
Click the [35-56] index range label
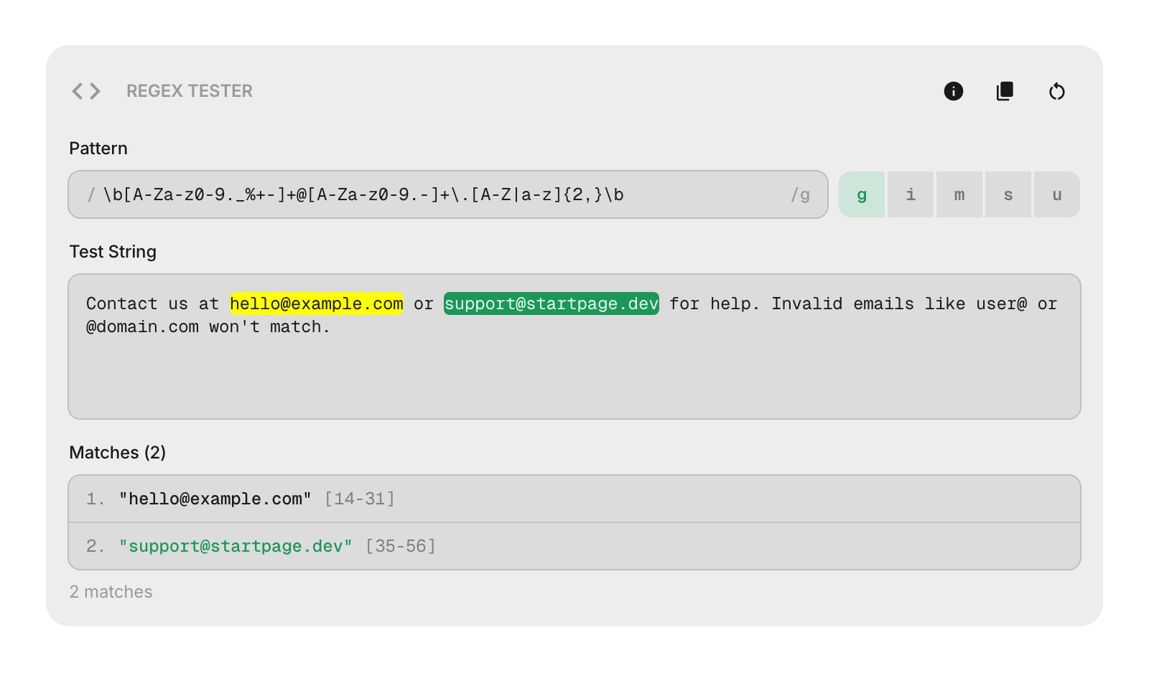point(400,546)
